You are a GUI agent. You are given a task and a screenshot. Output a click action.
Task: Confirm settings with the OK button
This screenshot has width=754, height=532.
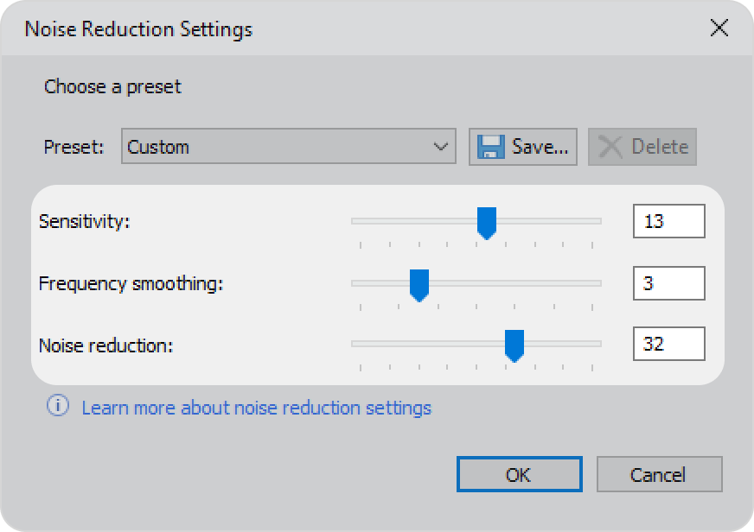(520, 474)
